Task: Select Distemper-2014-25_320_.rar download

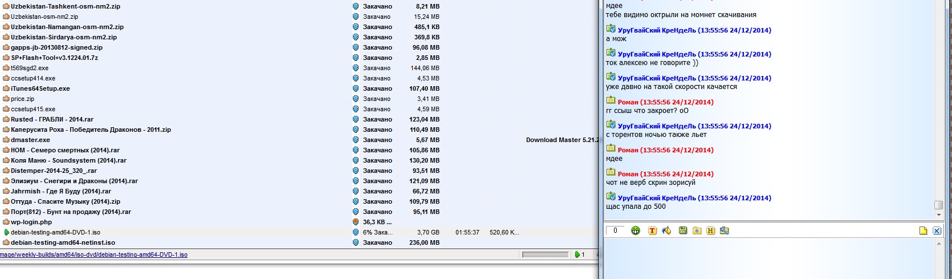Action: click(54, 171)
